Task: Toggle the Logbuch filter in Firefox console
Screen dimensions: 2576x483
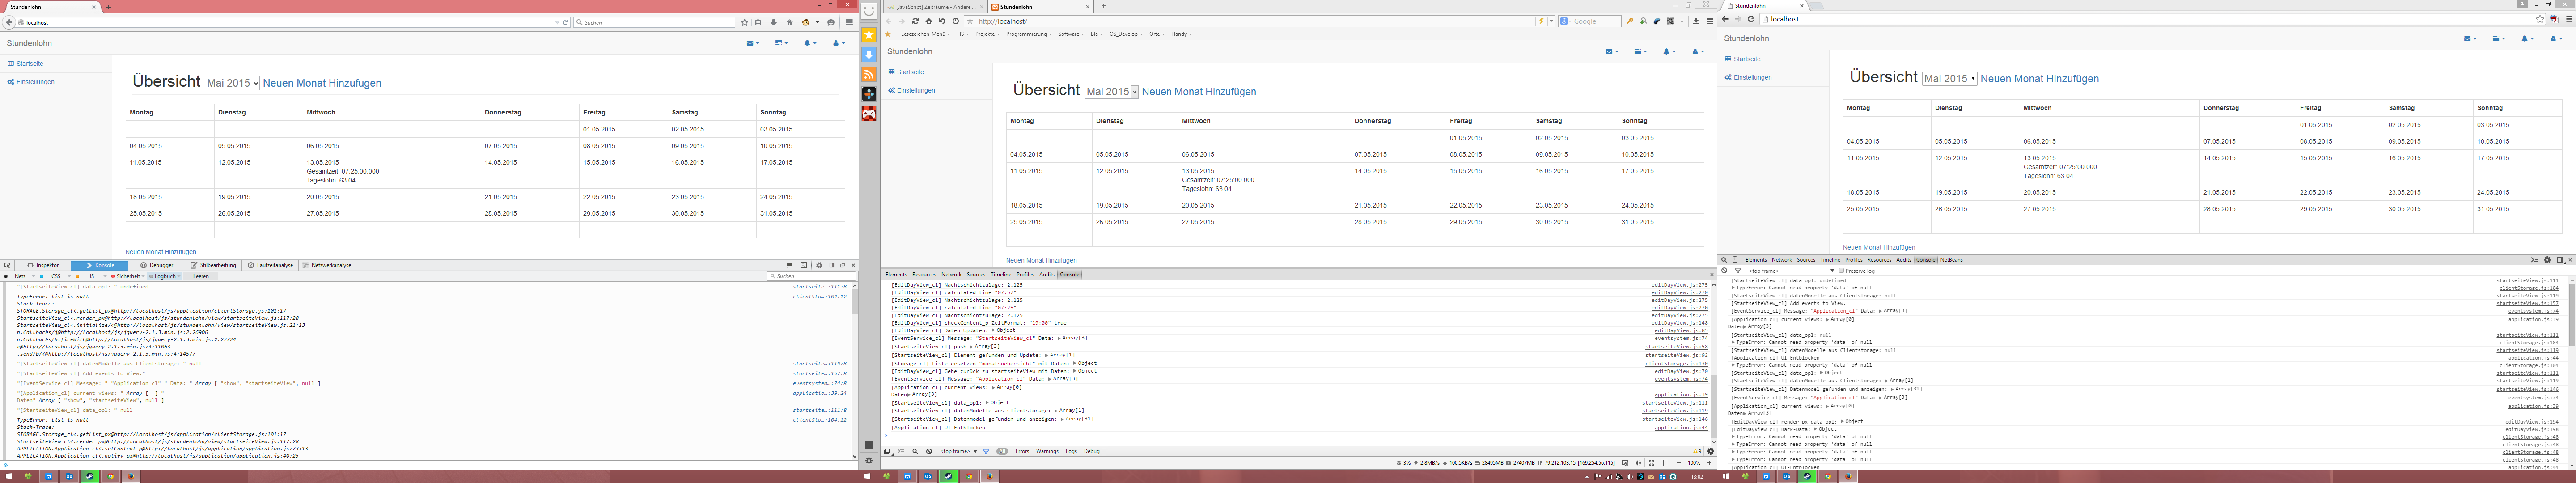Action: click(x=164, y=276)
